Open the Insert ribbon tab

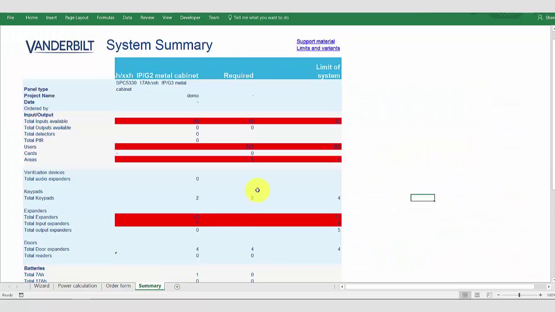(51, 18)
